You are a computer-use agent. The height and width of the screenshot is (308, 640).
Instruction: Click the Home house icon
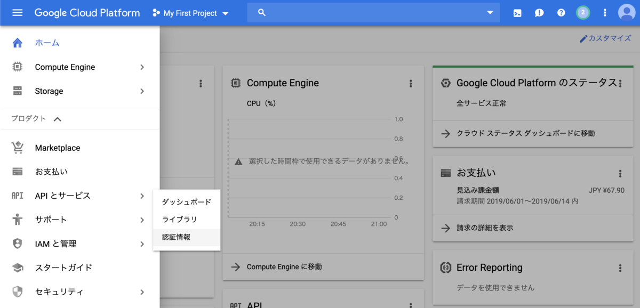click(18, 43)
